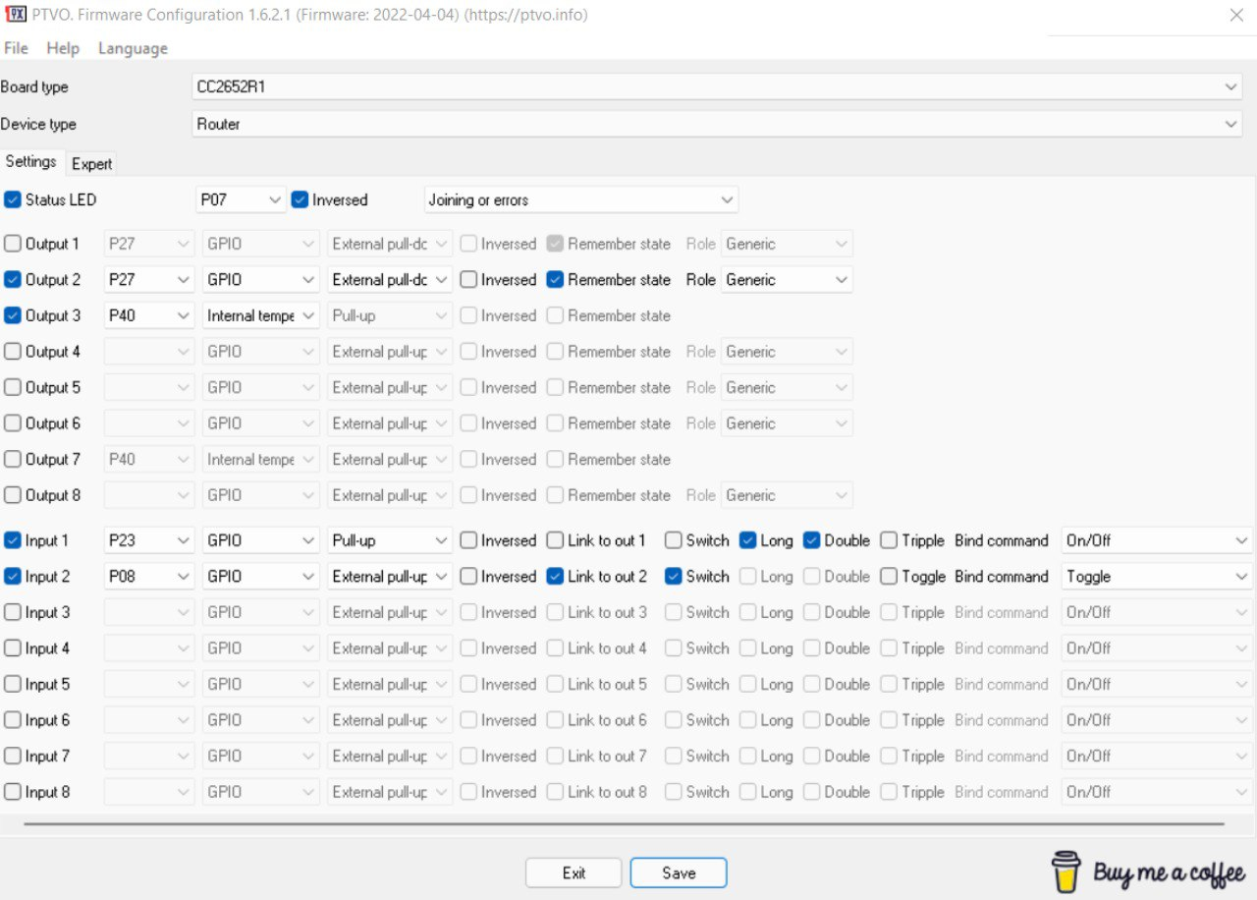Select the Settings tab
The width and height of the screenshot is (1257, 900).
point(30,162)
